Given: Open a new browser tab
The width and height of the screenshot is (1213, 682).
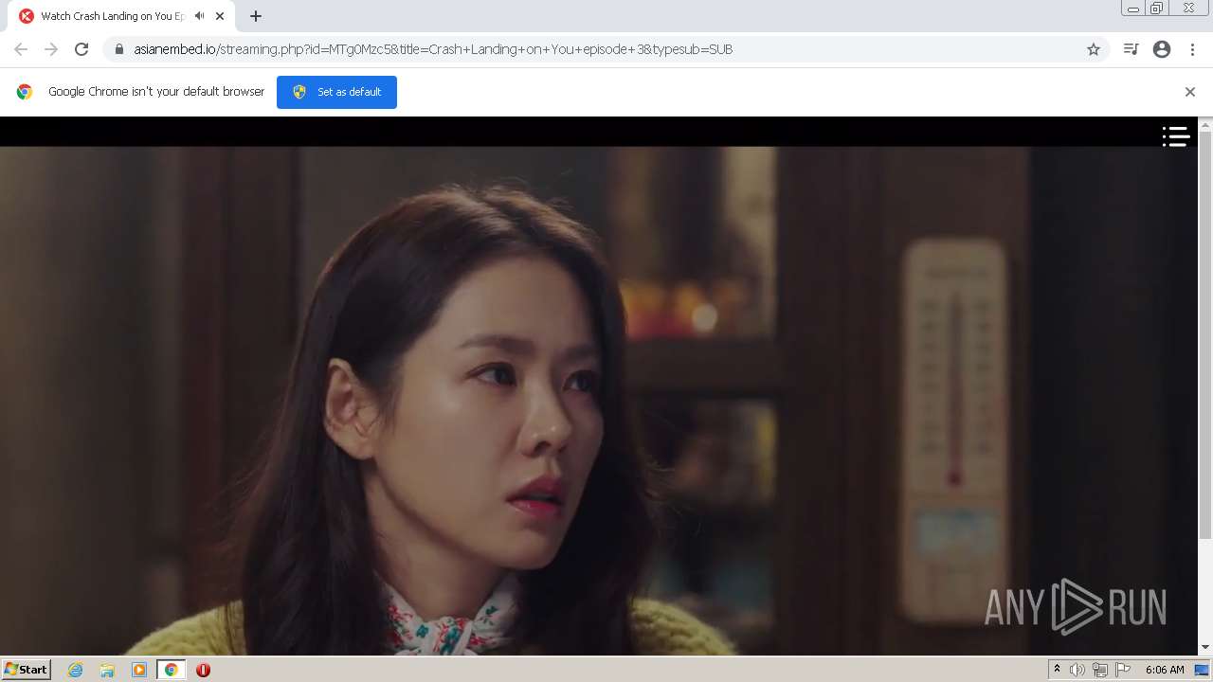Looking at the screenshot, I should point(256,16).
